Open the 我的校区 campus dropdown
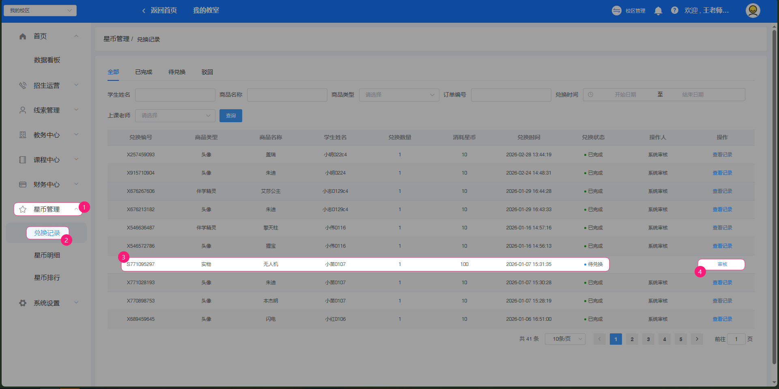The height and width of the screenshot is (389, 779). click(x=40, y=11)
